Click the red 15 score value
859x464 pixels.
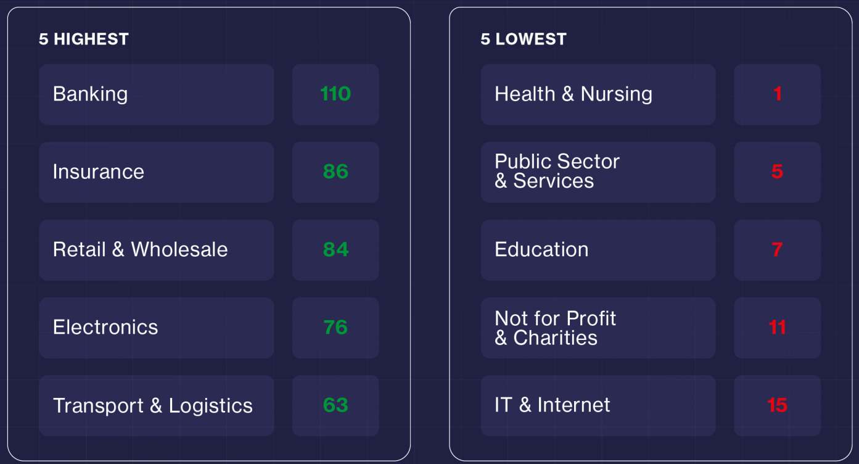click(777, 405)
